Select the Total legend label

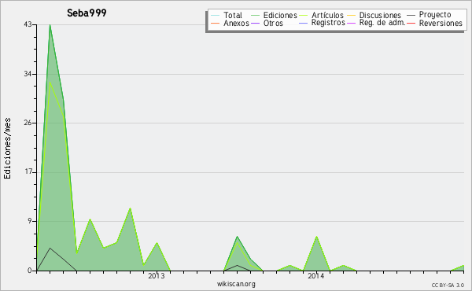(x=233, y=15)
